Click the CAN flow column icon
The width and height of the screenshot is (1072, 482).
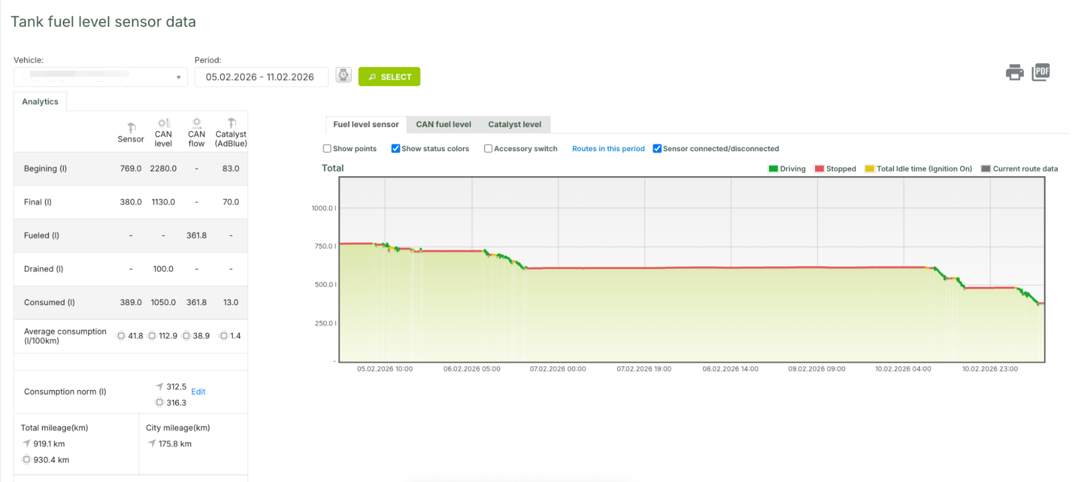click(197, 123)
